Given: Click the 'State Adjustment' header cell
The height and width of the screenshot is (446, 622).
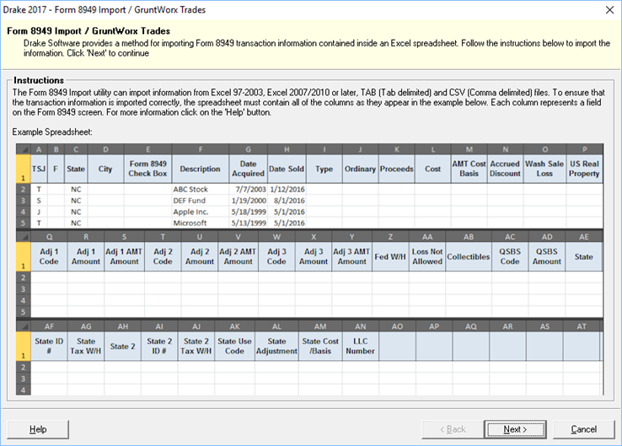Looking at the screenshot, I should click(276, 346).
